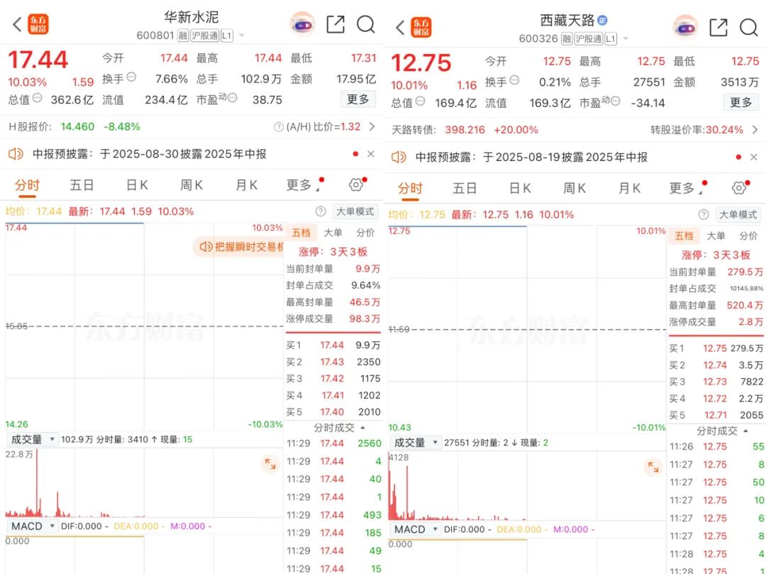Toggle 大单模式 on 西藏天路 chart
Viewport: 766px width, 574px height.
pos(738,214)
